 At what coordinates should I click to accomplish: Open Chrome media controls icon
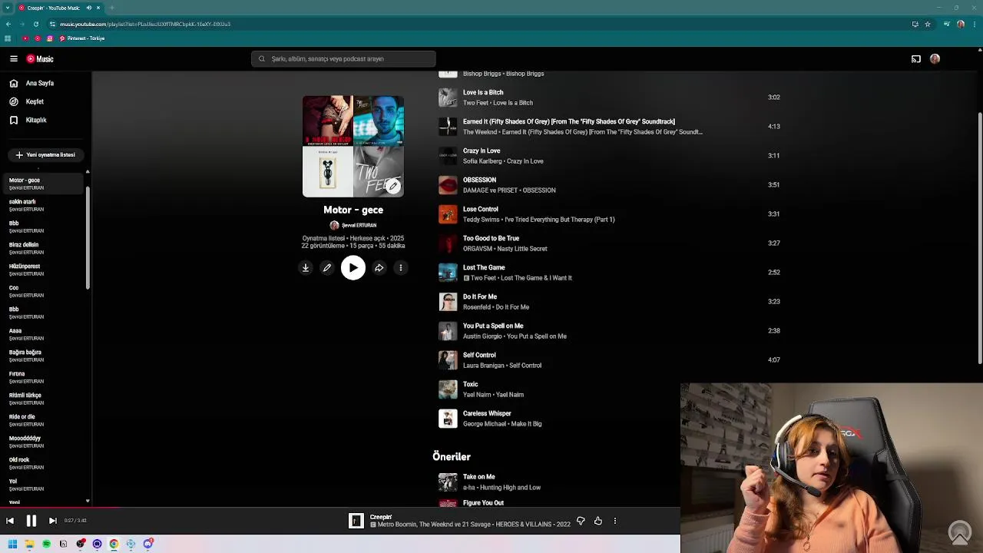pyautogui.click(x=947, y=24)
